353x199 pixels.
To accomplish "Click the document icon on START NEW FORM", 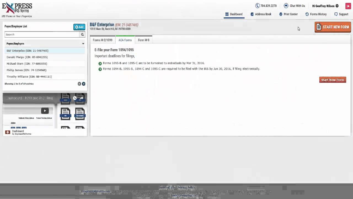I will pos(319,27).
